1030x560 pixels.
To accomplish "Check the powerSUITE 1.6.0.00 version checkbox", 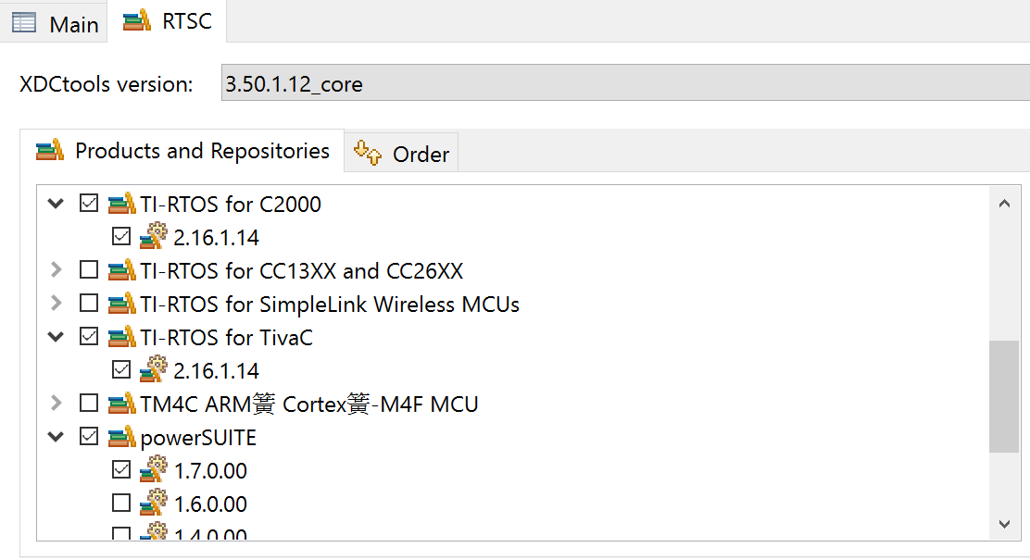I will pos(121,504).
